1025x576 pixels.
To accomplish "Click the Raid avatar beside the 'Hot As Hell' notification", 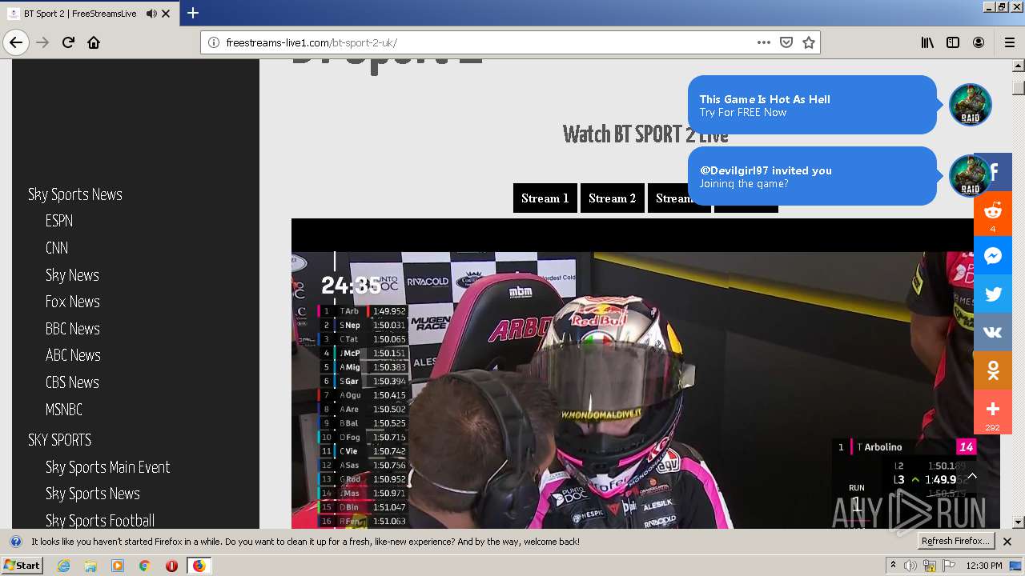I will point(971,105).
